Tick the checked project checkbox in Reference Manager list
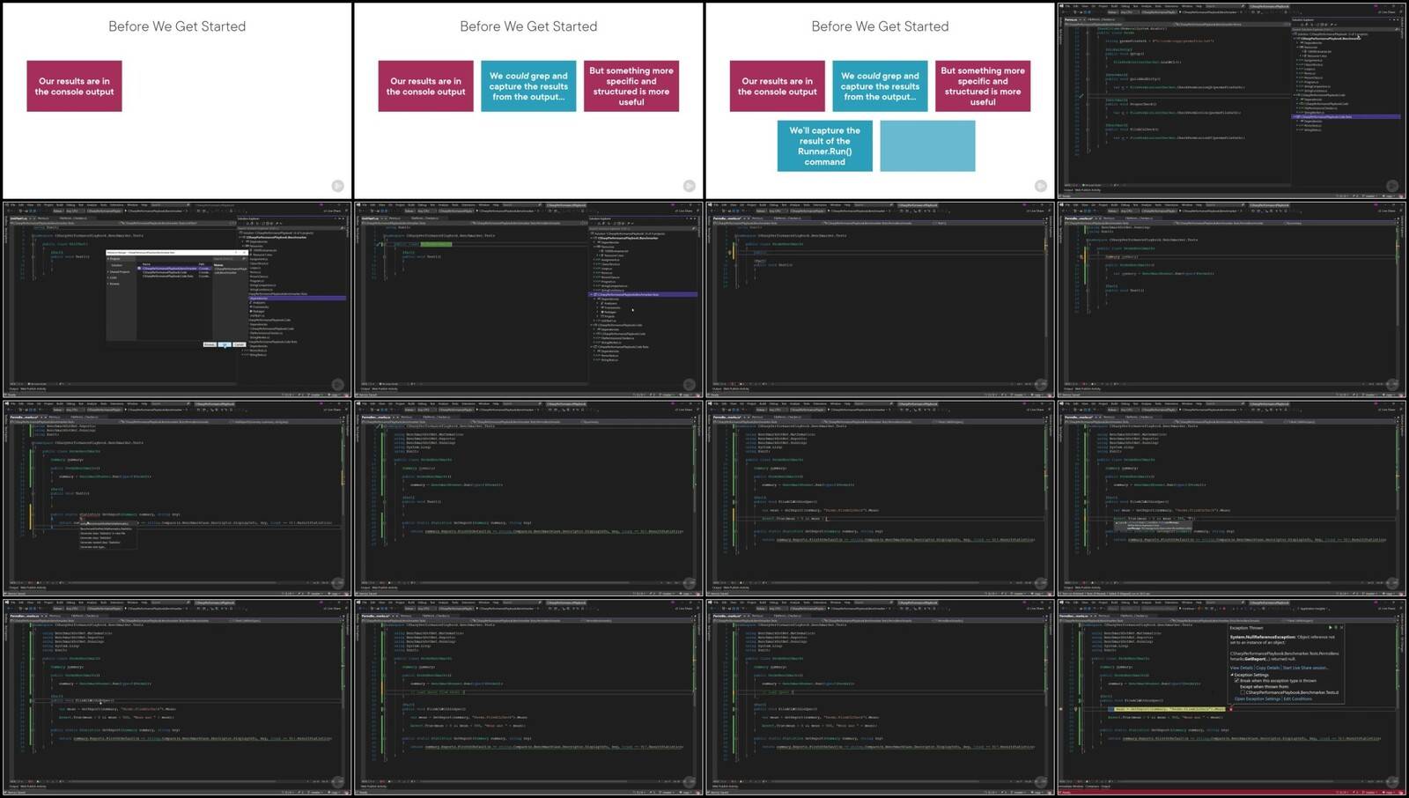Screen dimensions: 1409x798 [x=139, y=269]
